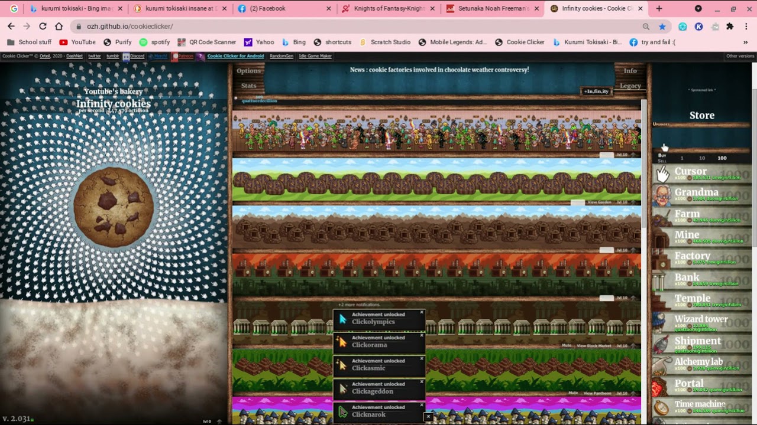Open the School stuff bookmark folder
The height and width of the screenshot is (425, 757).
click(29, 42)
